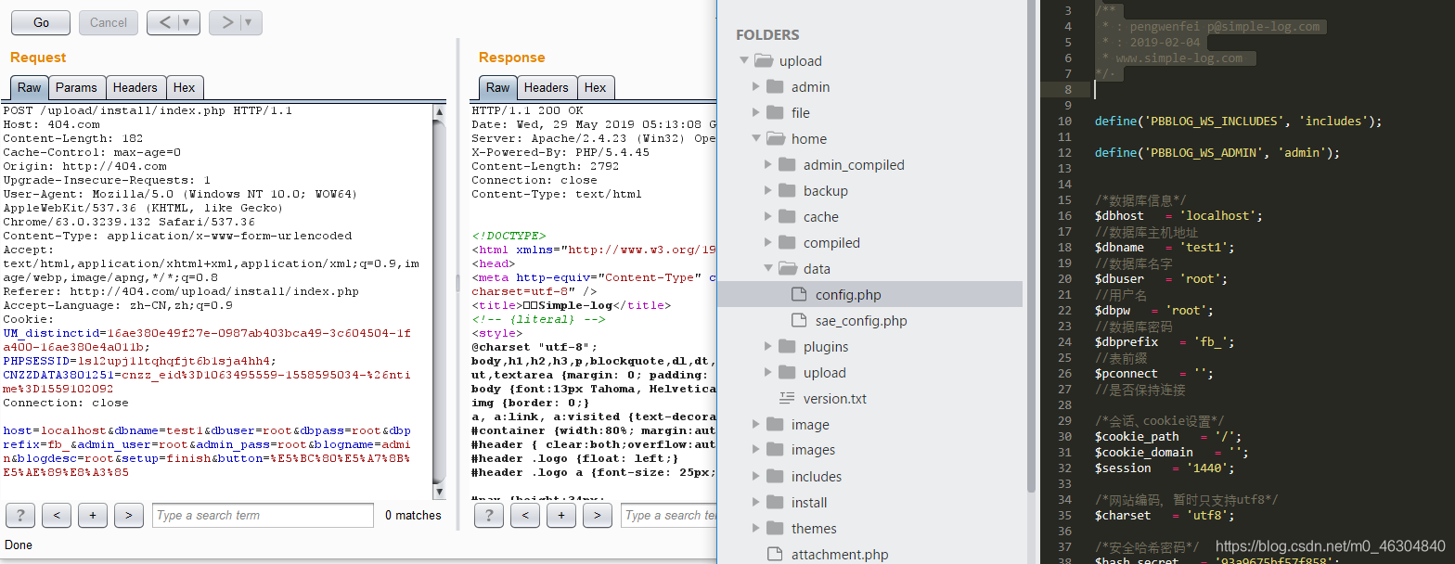Click the request pane vertical scrollbar
Screen dimensions: 1455x564
tap(439, 301)
